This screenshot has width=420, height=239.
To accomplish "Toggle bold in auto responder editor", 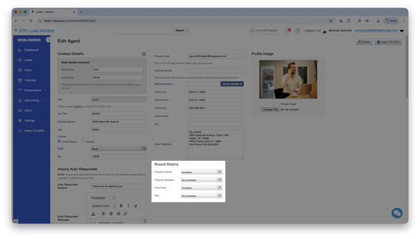I will 121,206.
